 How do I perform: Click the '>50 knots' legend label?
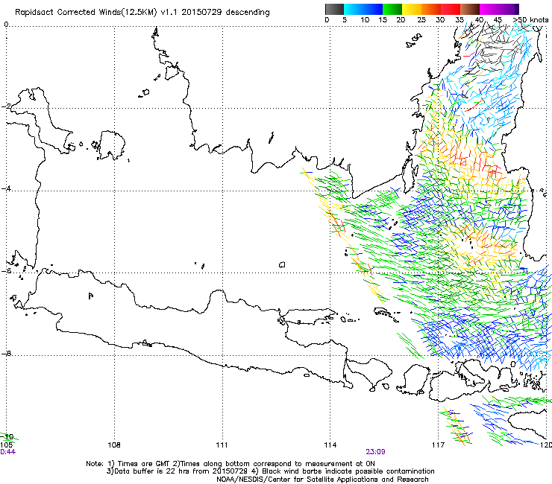click(530, 20)
